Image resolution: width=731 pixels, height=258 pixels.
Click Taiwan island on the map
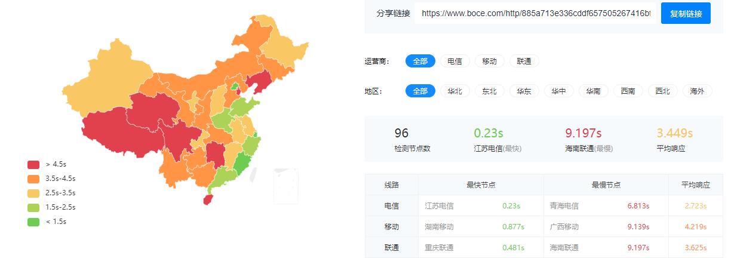click(x=253, y=174)
